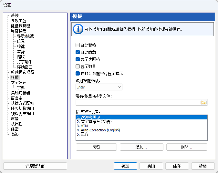Image resolution: width=218 pixels, height=173 pixels.
Task: Select 语言条 in the tree
Action: click(x=16, y=98)
